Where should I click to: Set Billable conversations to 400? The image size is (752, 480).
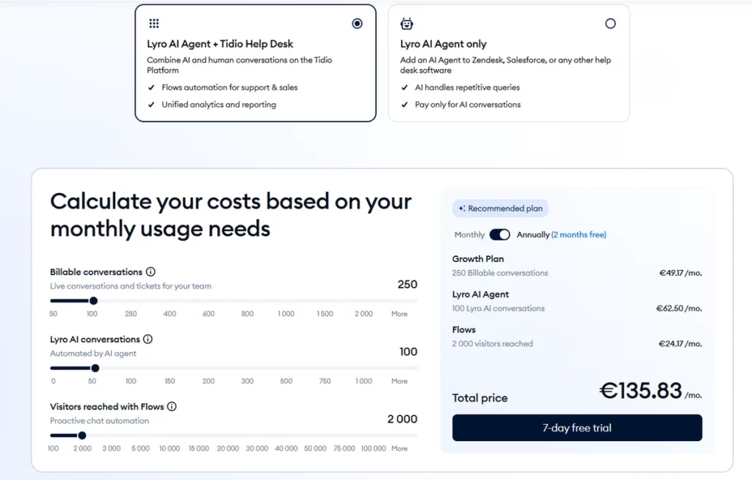(170, 313)
